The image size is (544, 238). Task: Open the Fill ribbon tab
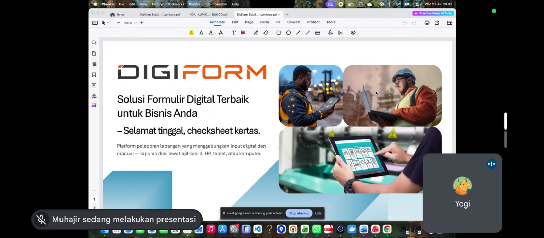[x=278, y=22]
